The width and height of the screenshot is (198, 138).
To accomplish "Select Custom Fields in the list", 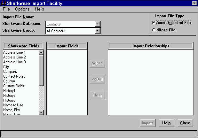I will (x=21, y=86).
